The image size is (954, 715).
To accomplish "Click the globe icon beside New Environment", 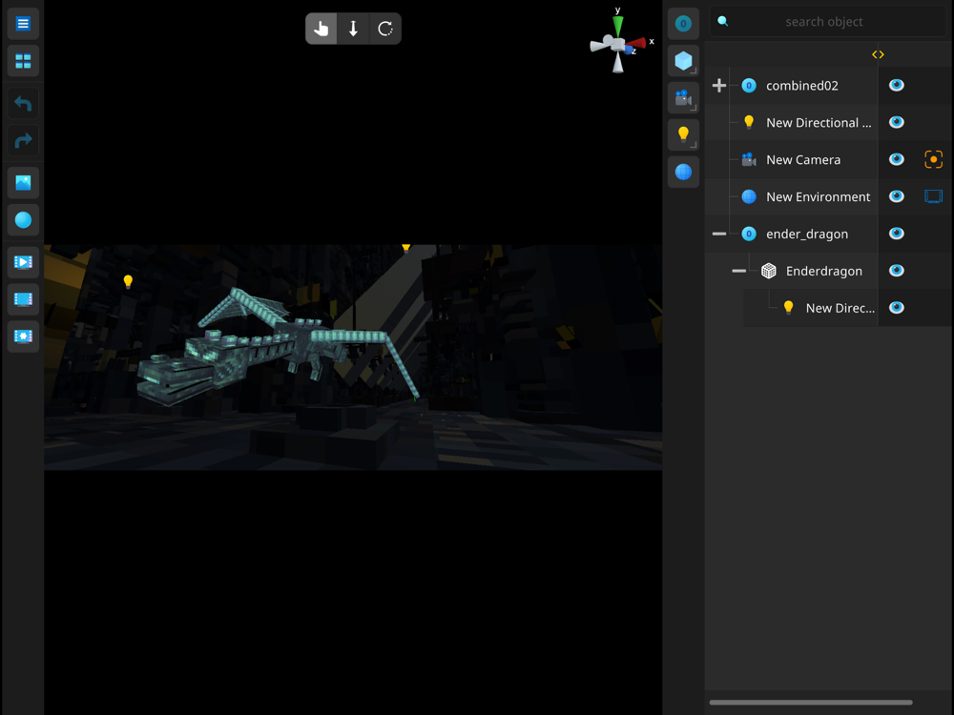I will (749, 196).
